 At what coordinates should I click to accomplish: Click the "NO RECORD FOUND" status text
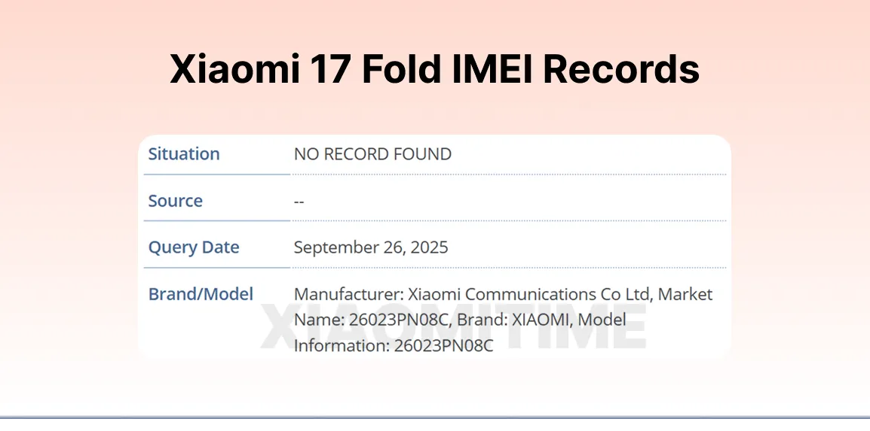372,154
